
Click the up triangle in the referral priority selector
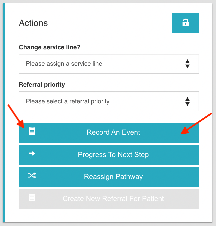pyautogui.click(x=187, y=99)
